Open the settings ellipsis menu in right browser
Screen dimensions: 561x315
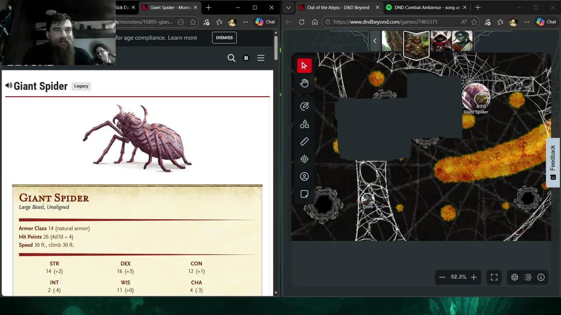tap(527, 22)
